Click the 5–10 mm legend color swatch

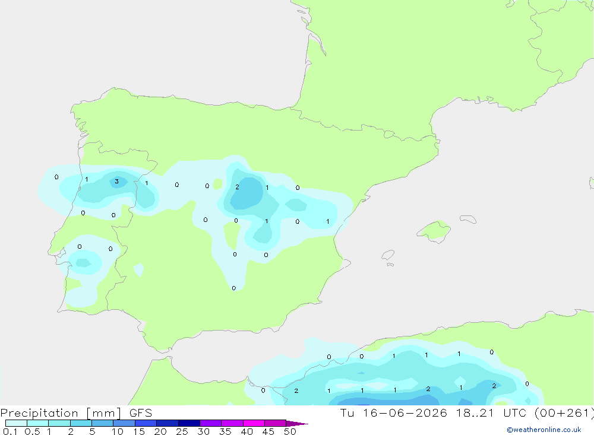(x=102, y=423)
